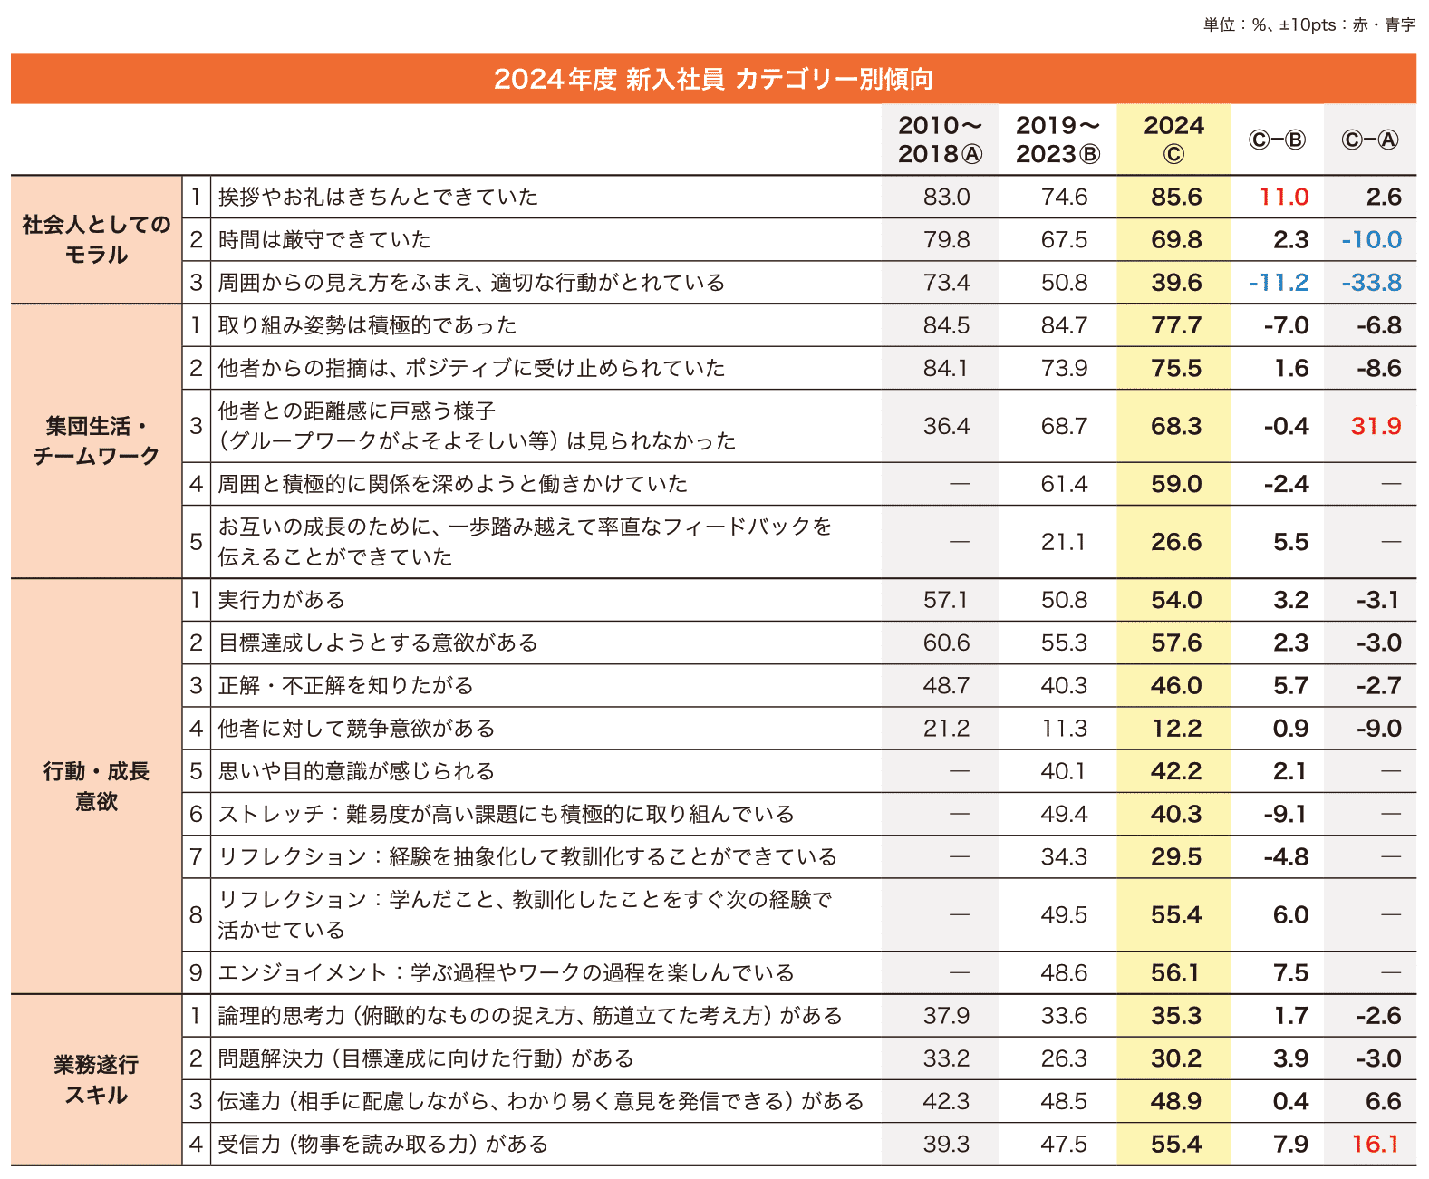Viewport: 1429px width, 1179px height.
Task: Select category '行動・成長意欲'
Action: (x=96, y=786)
